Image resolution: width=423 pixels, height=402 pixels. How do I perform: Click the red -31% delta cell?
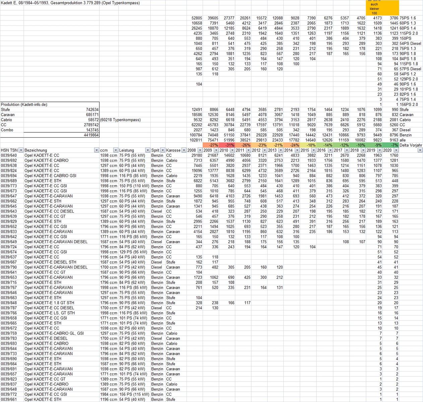pyautogui.click(x=227, y=145)
